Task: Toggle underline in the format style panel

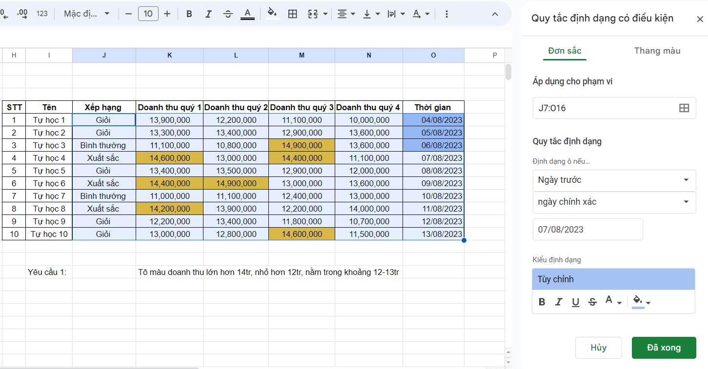Action: point(576,302)
